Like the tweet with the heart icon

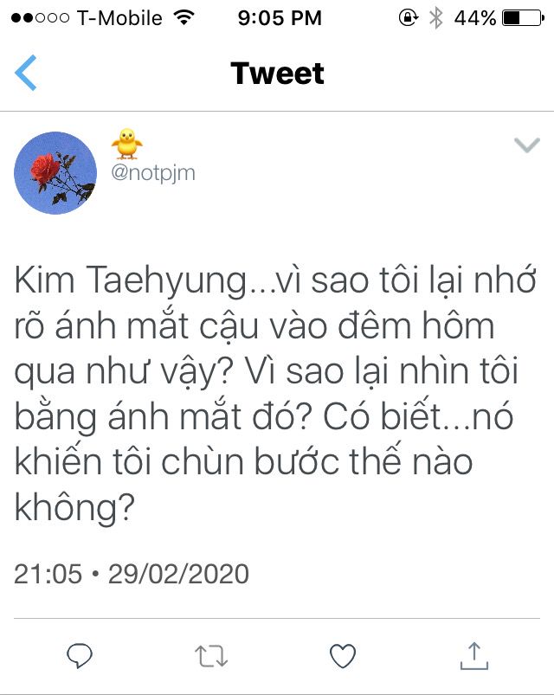(x=343, y=655)
